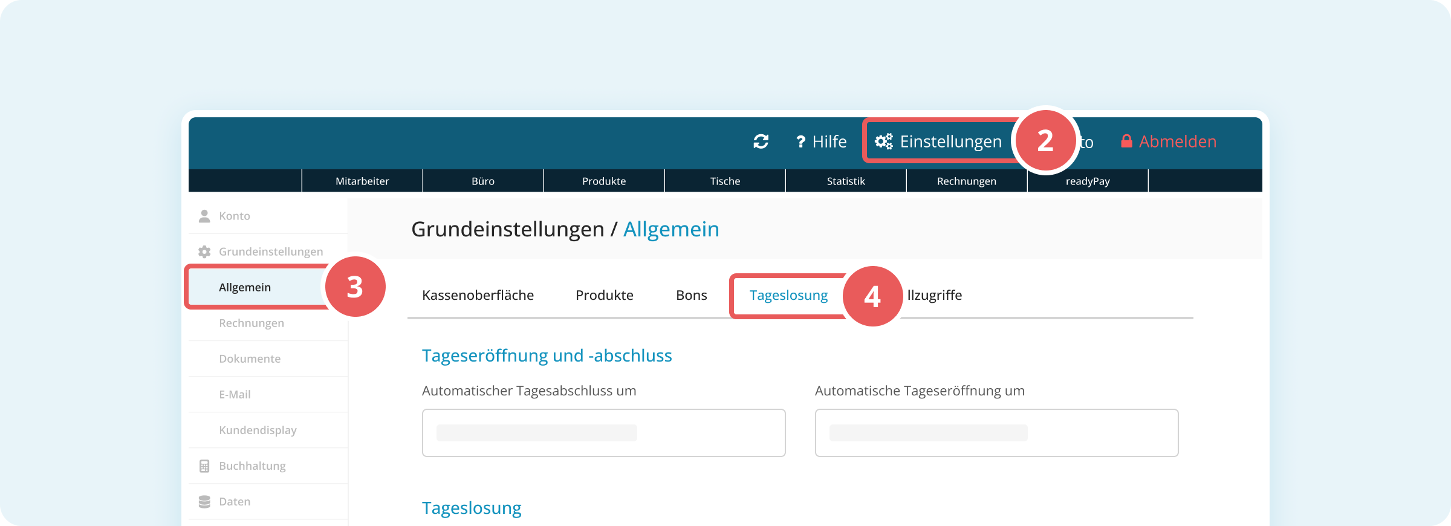
Task: Click Tageseröffnung und -abschluss heading
Action: pos(547,356)
